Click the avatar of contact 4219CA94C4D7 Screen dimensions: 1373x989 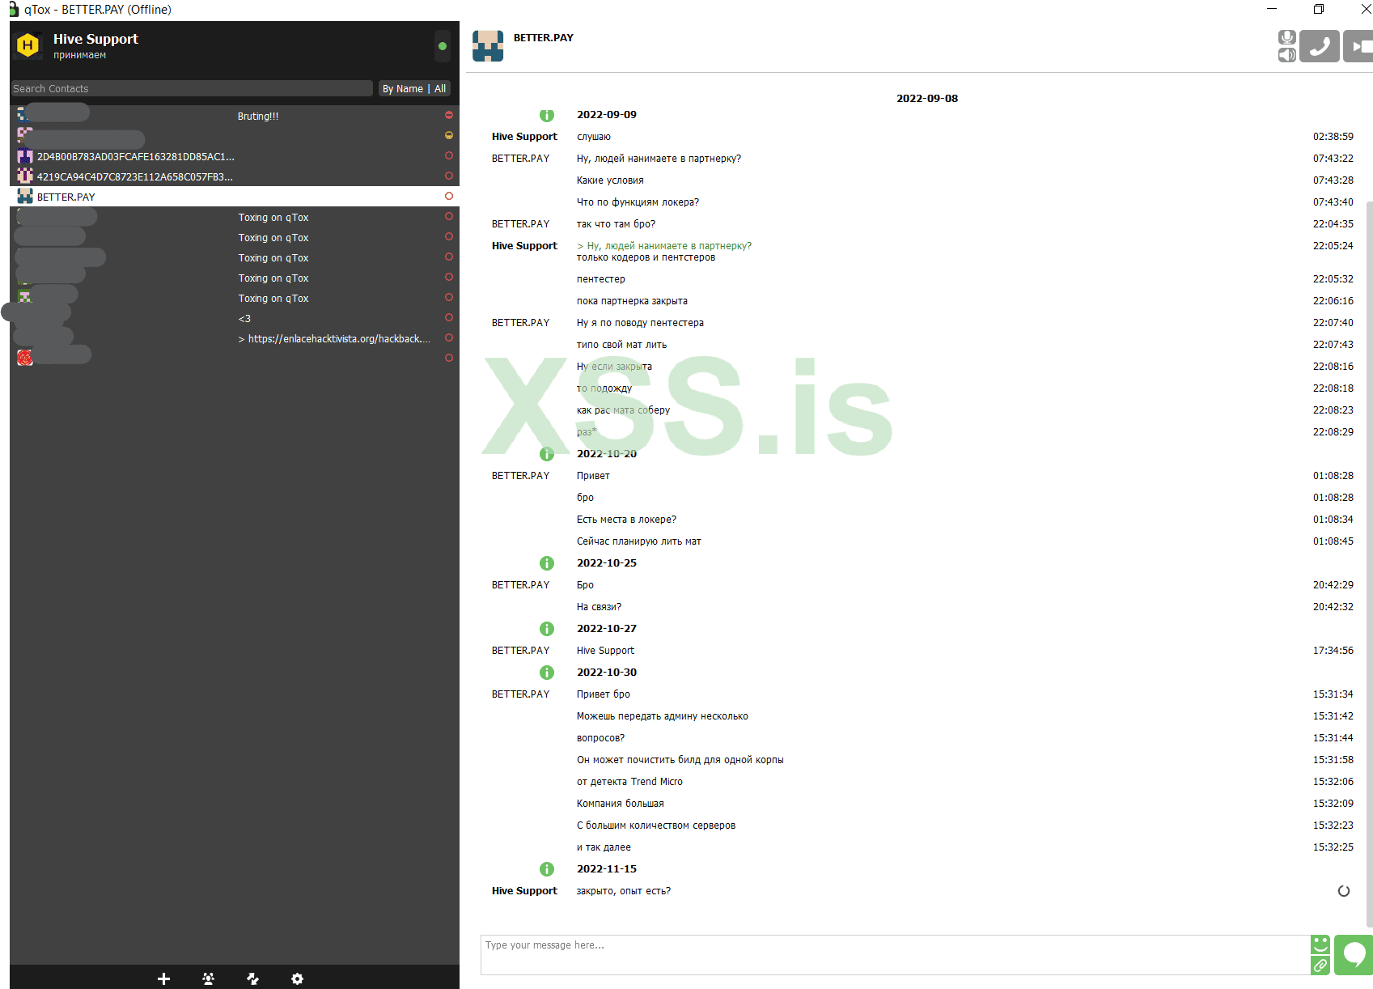25,176
